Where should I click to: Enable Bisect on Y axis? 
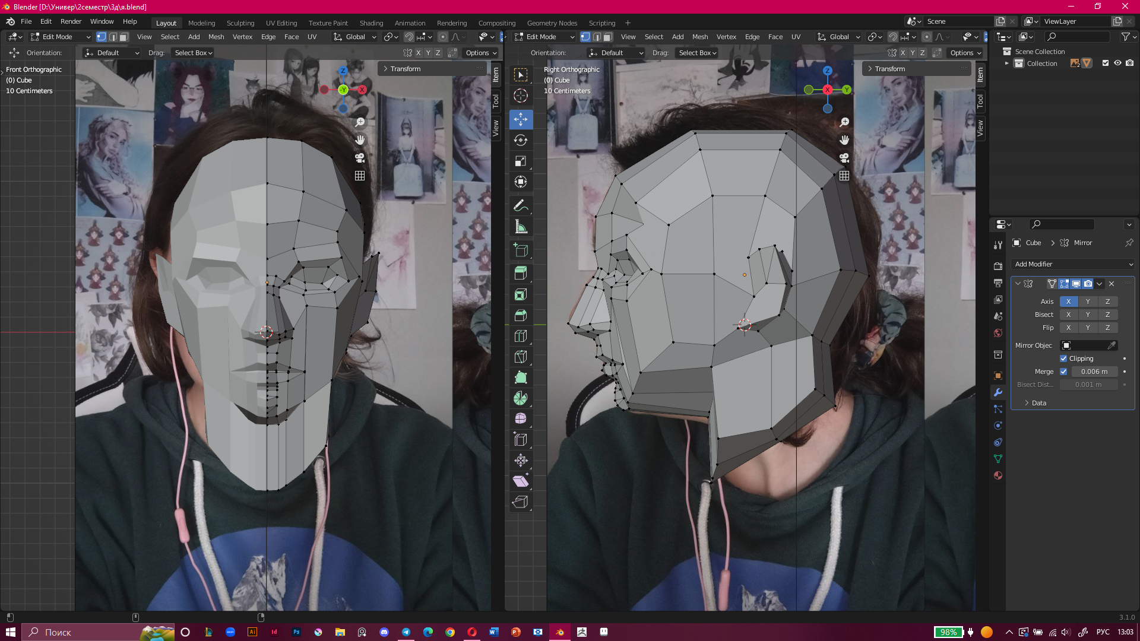click(1088, 315)
